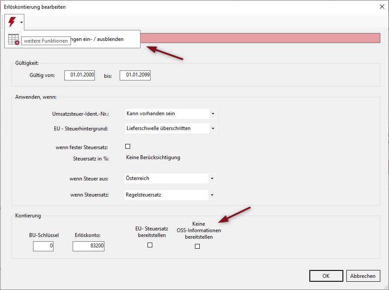This screenshot has height=290, width=389.
Task: Click the 'Gültig von' date field
Action: [80, 75]
